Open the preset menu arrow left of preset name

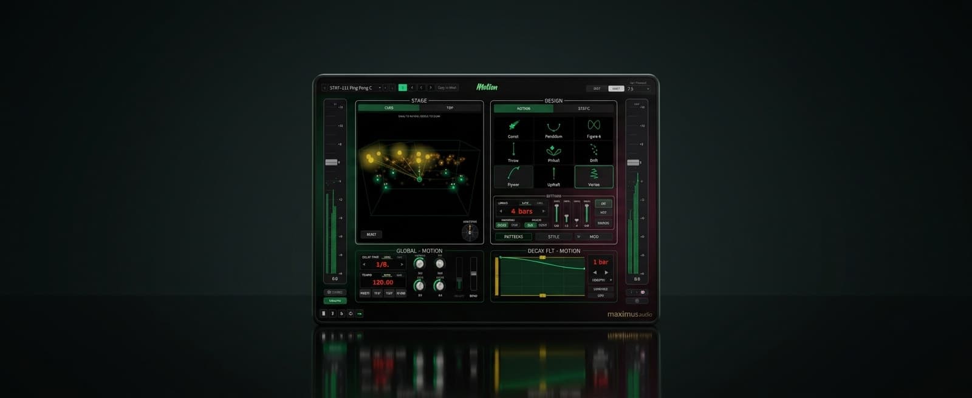pos(324,87)
